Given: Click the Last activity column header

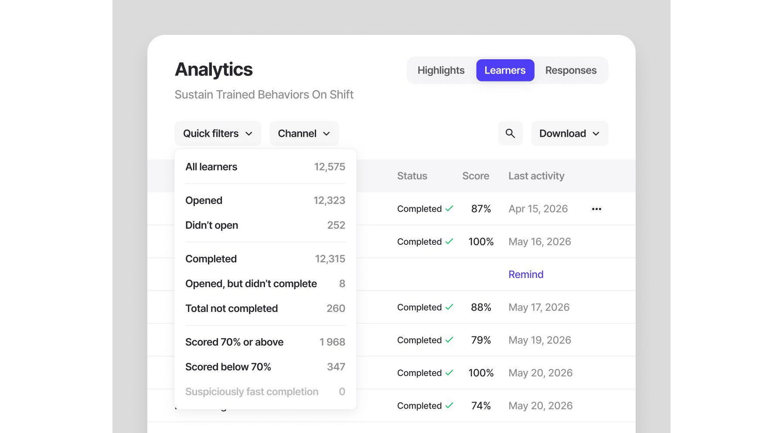Looking at the screenshot, I should 536,176.
